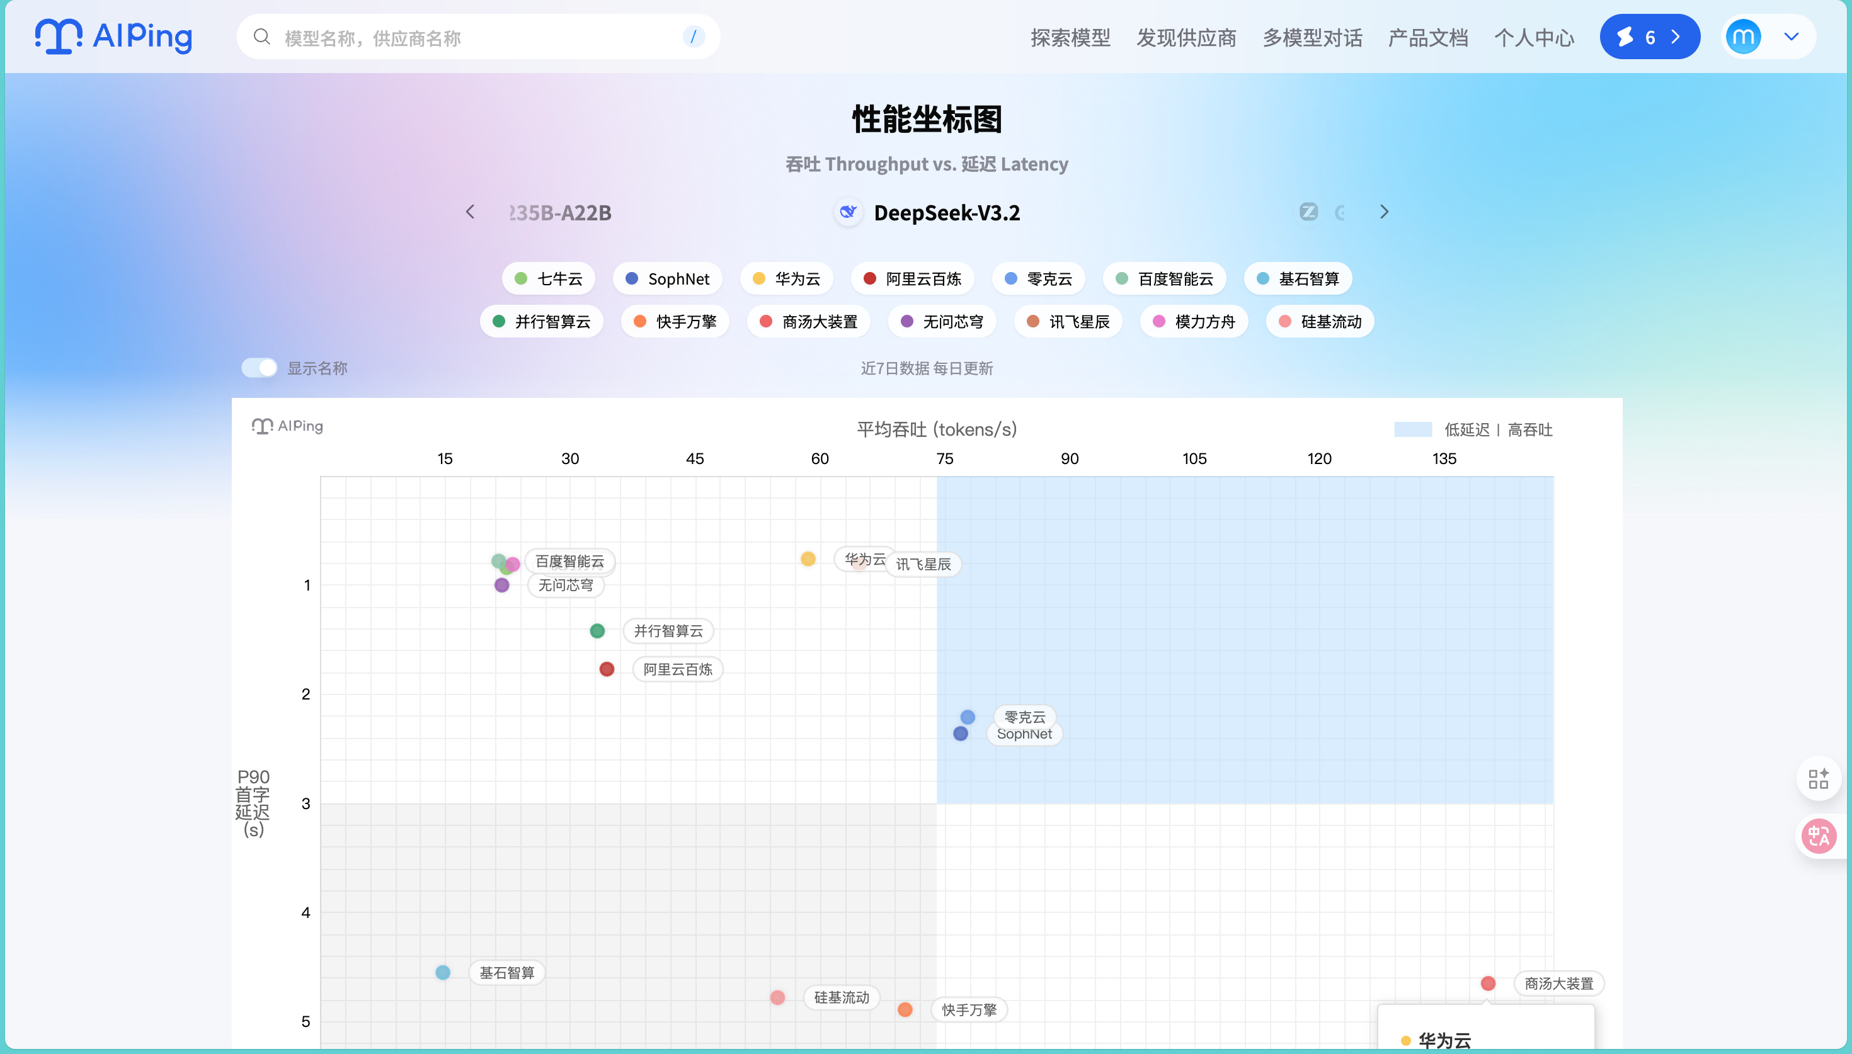Open 探索模型 navigation item

point(1070,38)
